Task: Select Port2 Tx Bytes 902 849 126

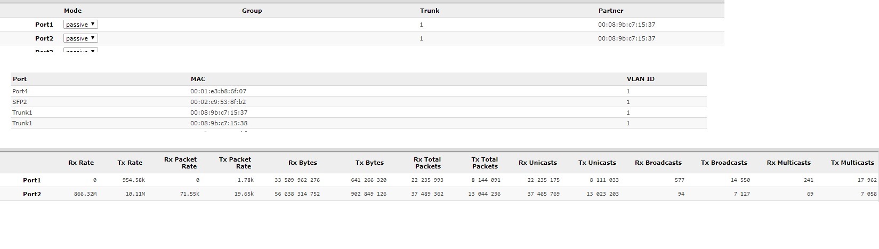Action: (x=369, y=194)
